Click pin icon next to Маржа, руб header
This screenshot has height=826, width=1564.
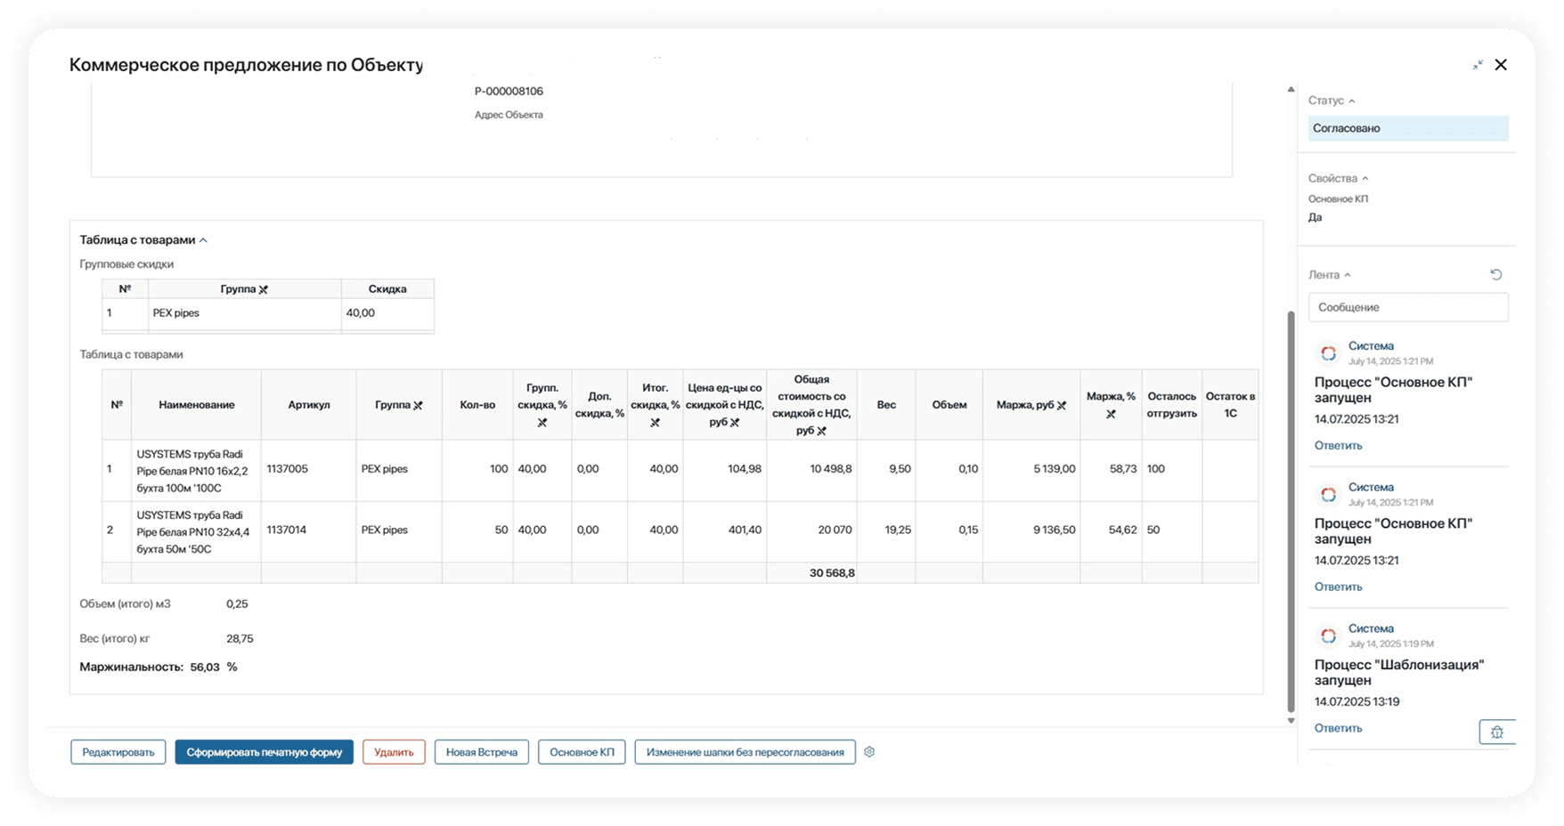pyautogui.click(x=1062, y=406)
